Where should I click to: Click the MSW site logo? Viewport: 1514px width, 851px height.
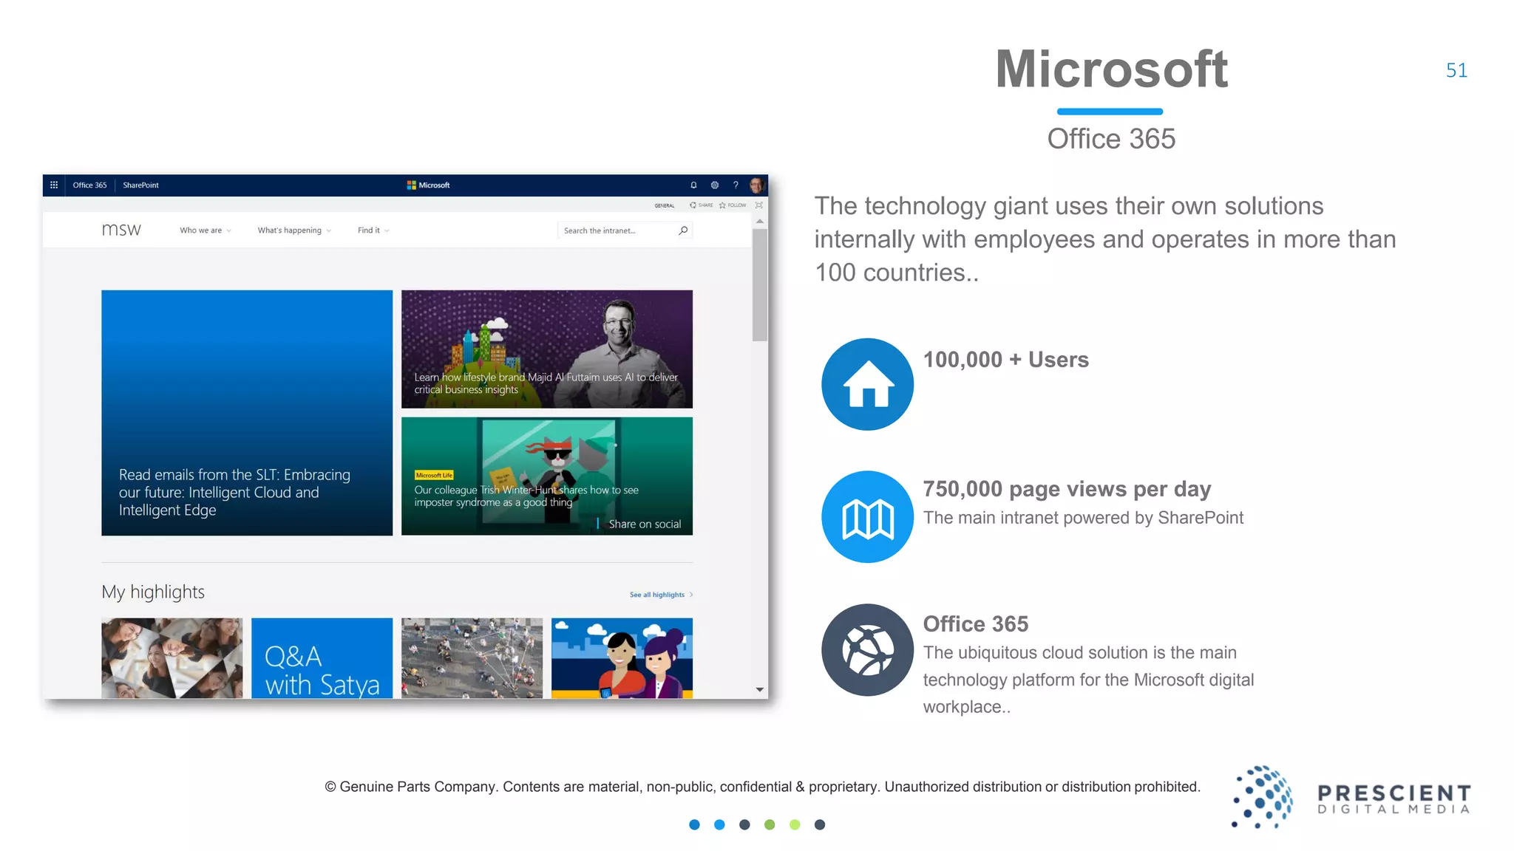pyautogui.click(x=121, y=230)
